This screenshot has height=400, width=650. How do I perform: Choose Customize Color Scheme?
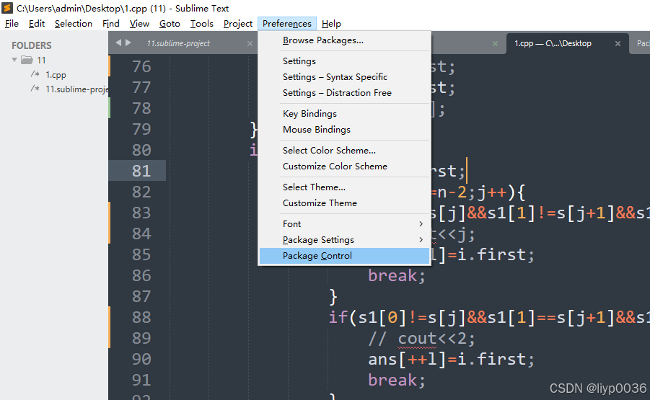point(345,166)
